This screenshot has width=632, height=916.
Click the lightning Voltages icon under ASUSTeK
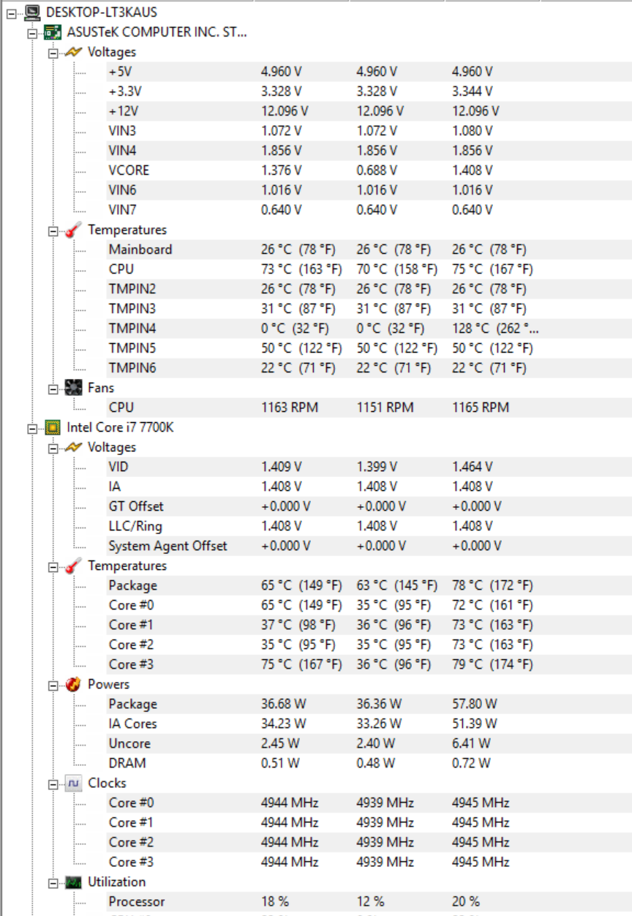73,52
